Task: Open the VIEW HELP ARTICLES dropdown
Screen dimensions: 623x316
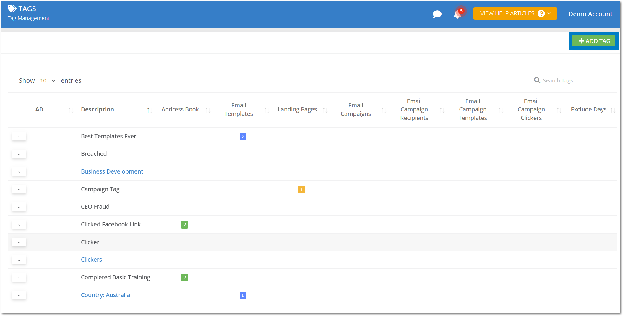Action: tap(515, 13)
